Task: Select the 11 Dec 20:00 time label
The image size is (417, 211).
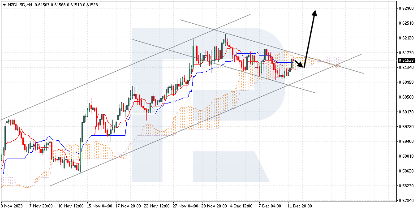Action: [300, 206]
